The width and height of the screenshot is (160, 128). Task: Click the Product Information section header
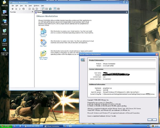(x=122, y=60)
